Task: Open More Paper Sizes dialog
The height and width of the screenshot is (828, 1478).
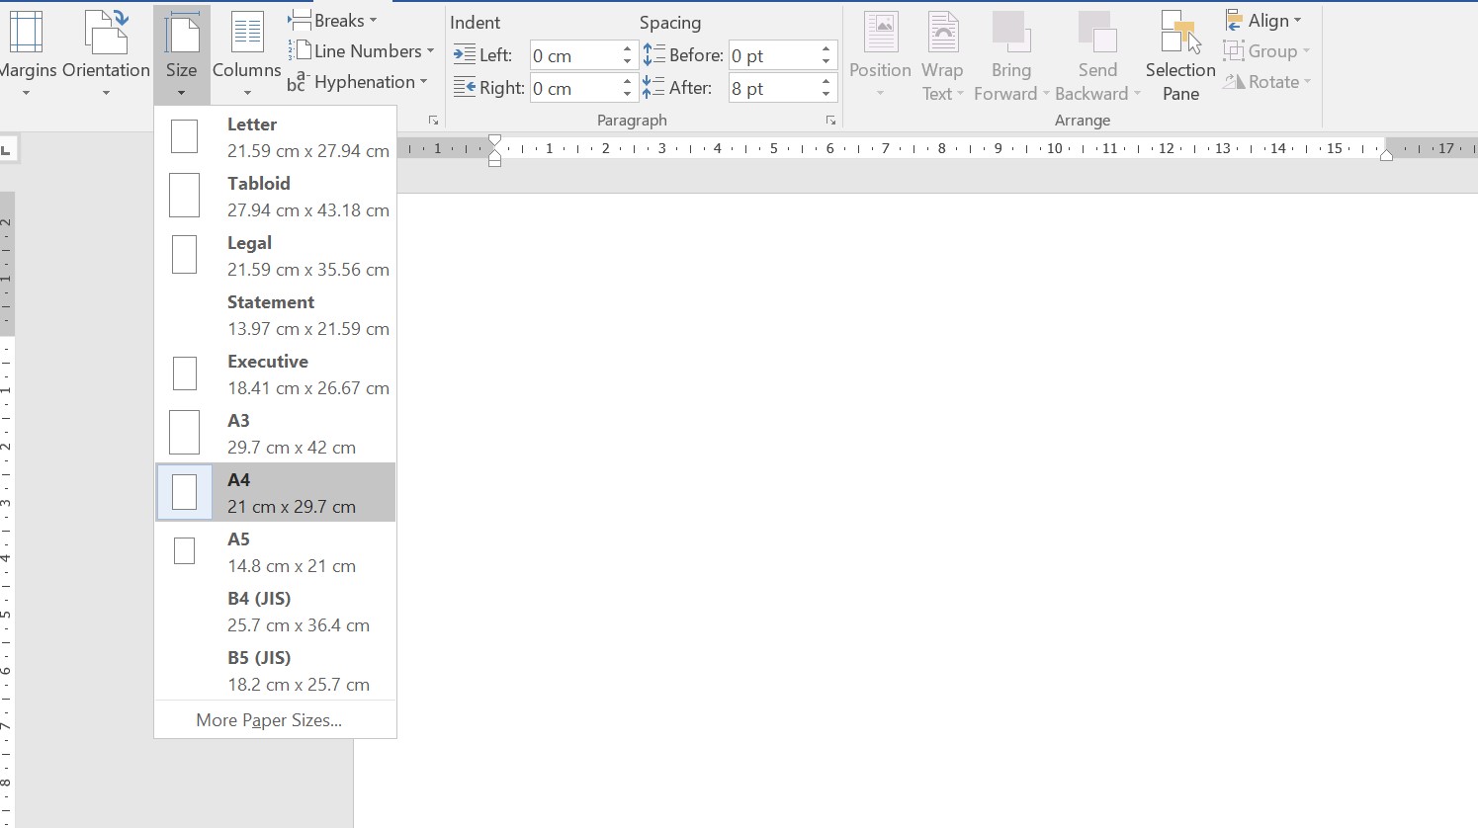Action: [269, 720]
